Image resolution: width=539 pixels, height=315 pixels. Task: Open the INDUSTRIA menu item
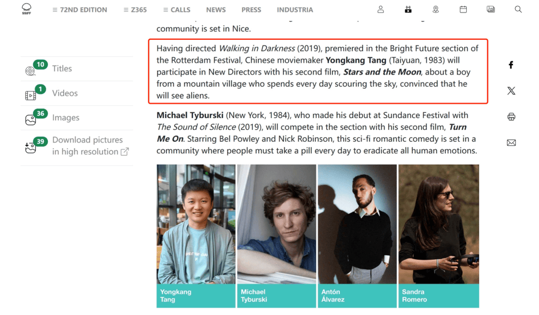295,10
